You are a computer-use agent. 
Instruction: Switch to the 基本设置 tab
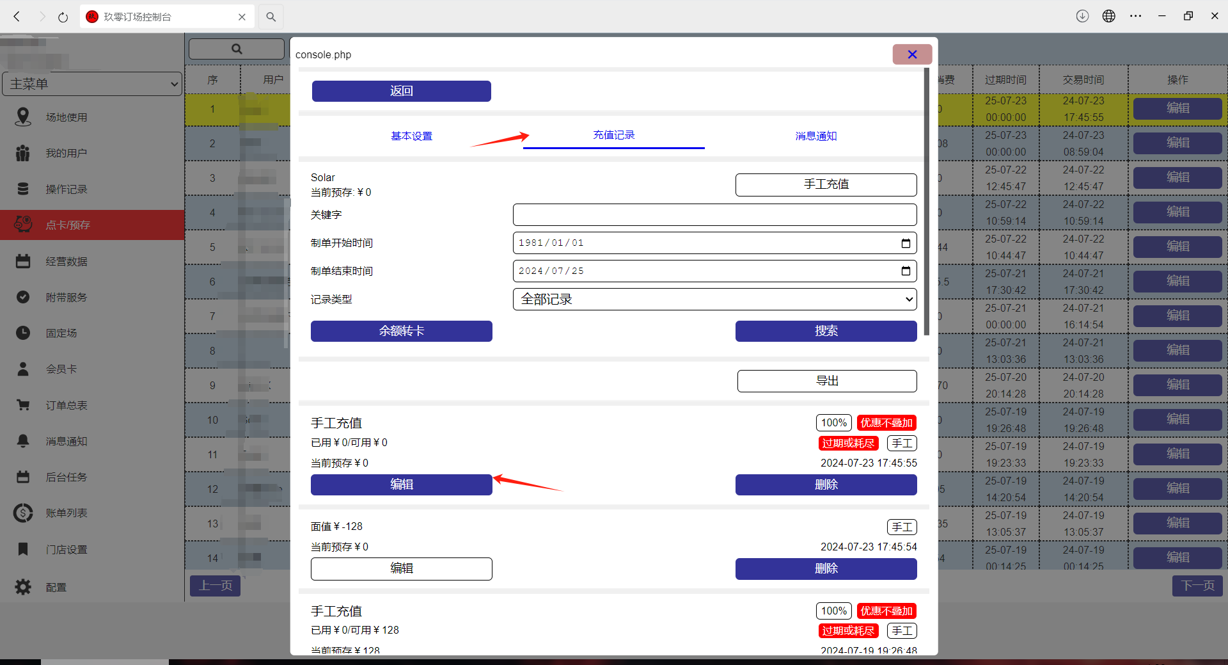tap(411, 136)
